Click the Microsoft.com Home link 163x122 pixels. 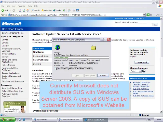coord(124,19)
